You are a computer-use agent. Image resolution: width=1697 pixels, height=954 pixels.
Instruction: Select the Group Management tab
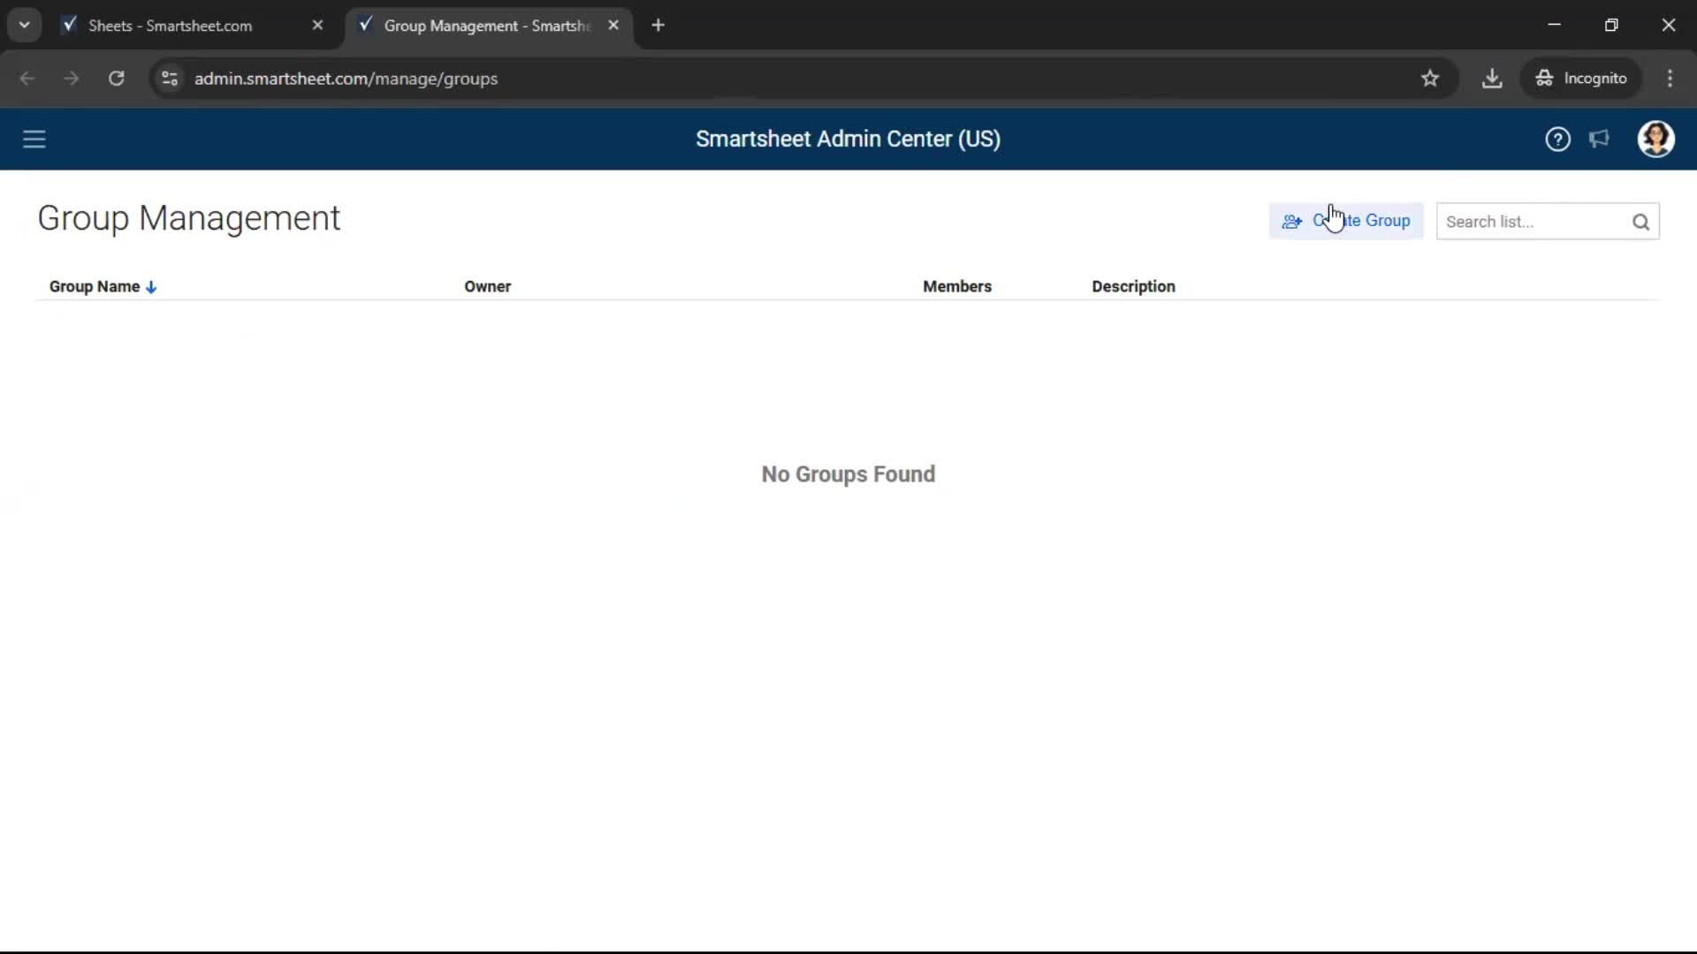tap(477, 26)
